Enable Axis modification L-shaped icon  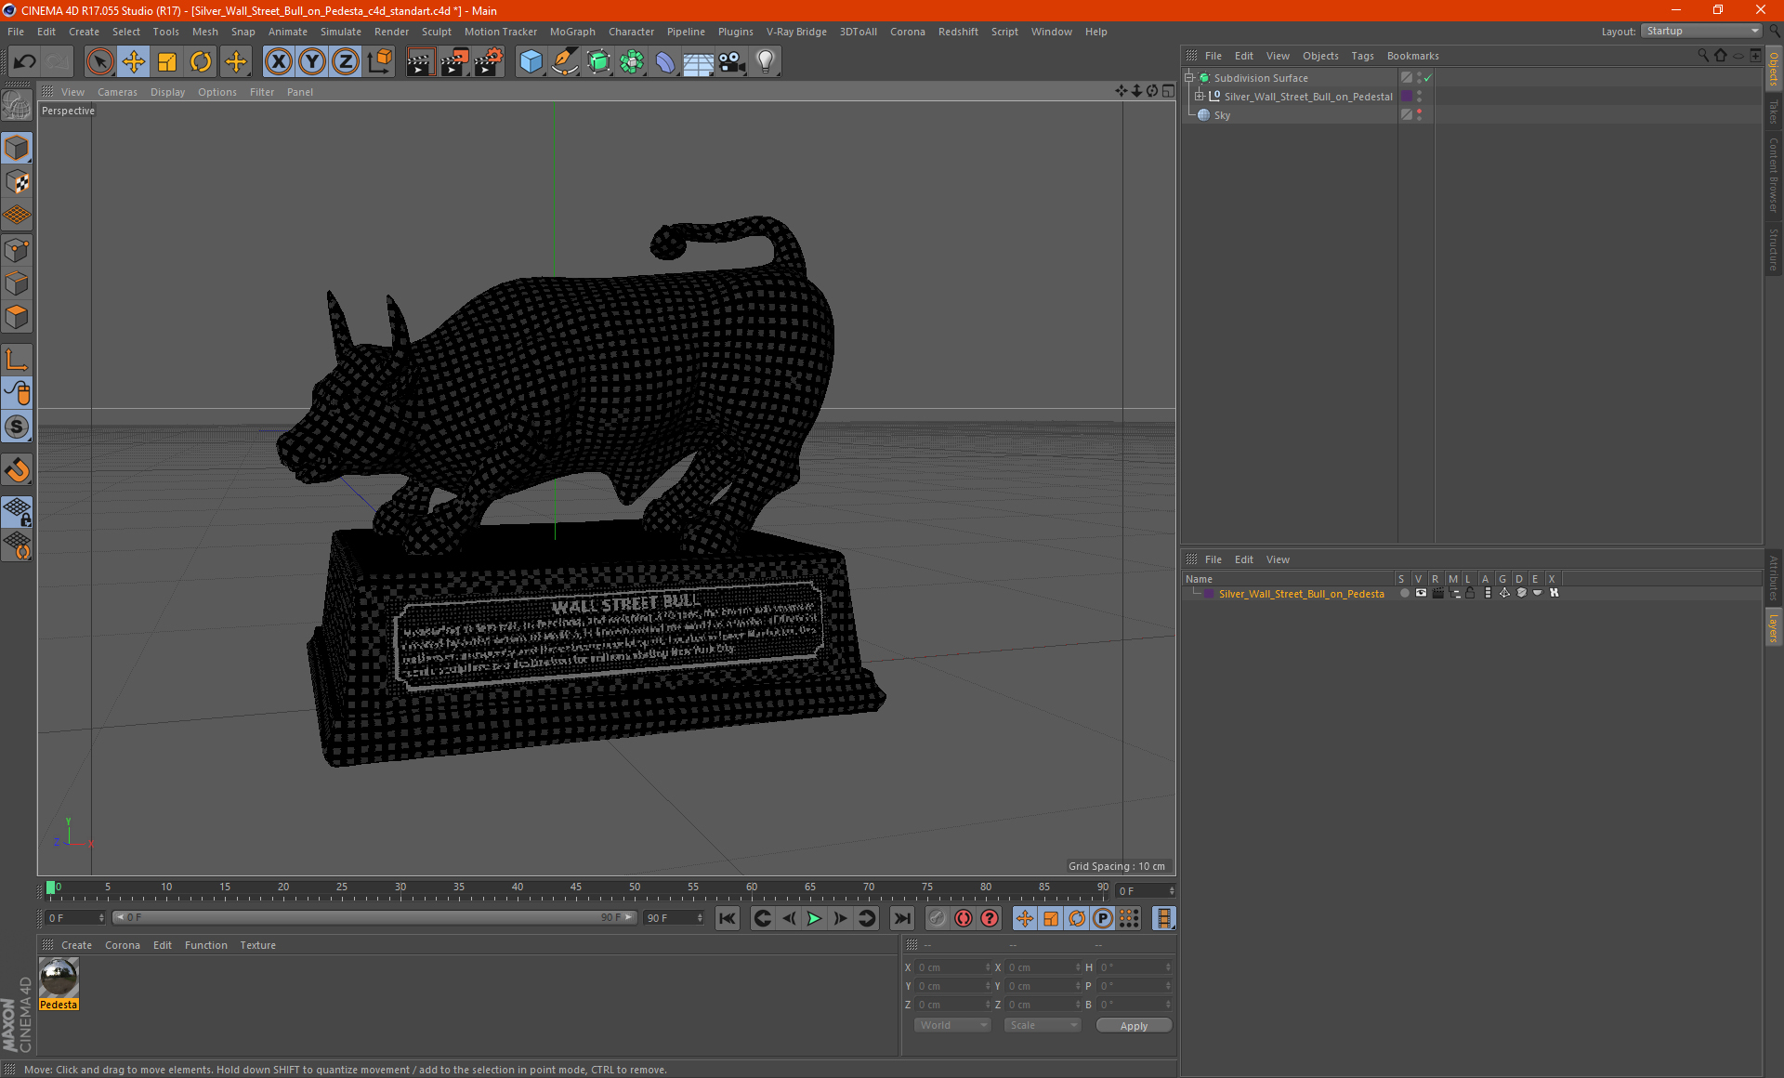tap(17, 360)
